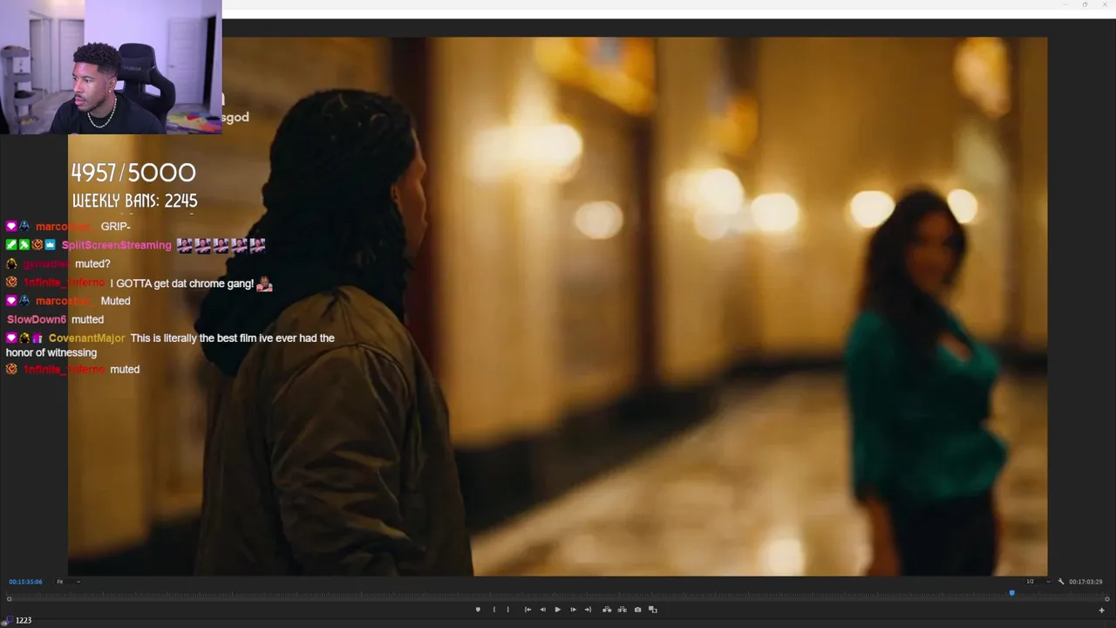This screenshot has height=628, width=1116.
Task: Open the Fit zoom level dropdown
Action: click(68, 582)
